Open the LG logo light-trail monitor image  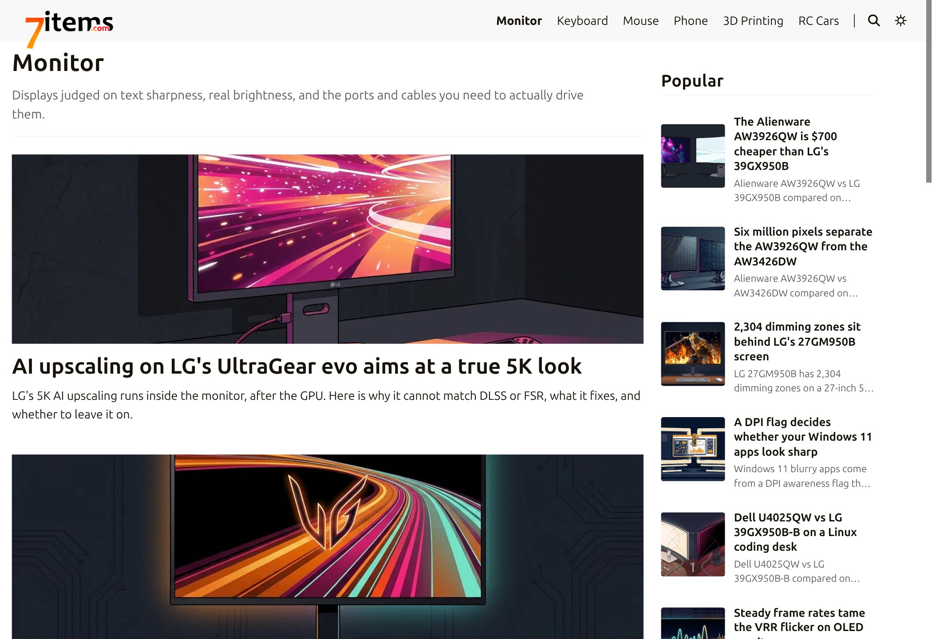pos(328,547)
